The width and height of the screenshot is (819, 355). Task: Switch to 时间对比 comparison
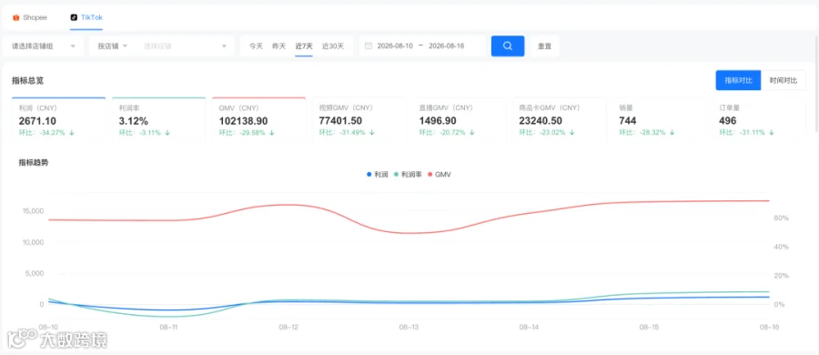pos(783,80)
